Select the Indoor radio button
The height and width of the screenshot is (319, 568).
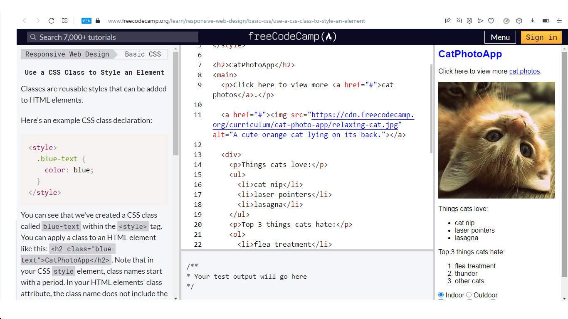point(441,295)
